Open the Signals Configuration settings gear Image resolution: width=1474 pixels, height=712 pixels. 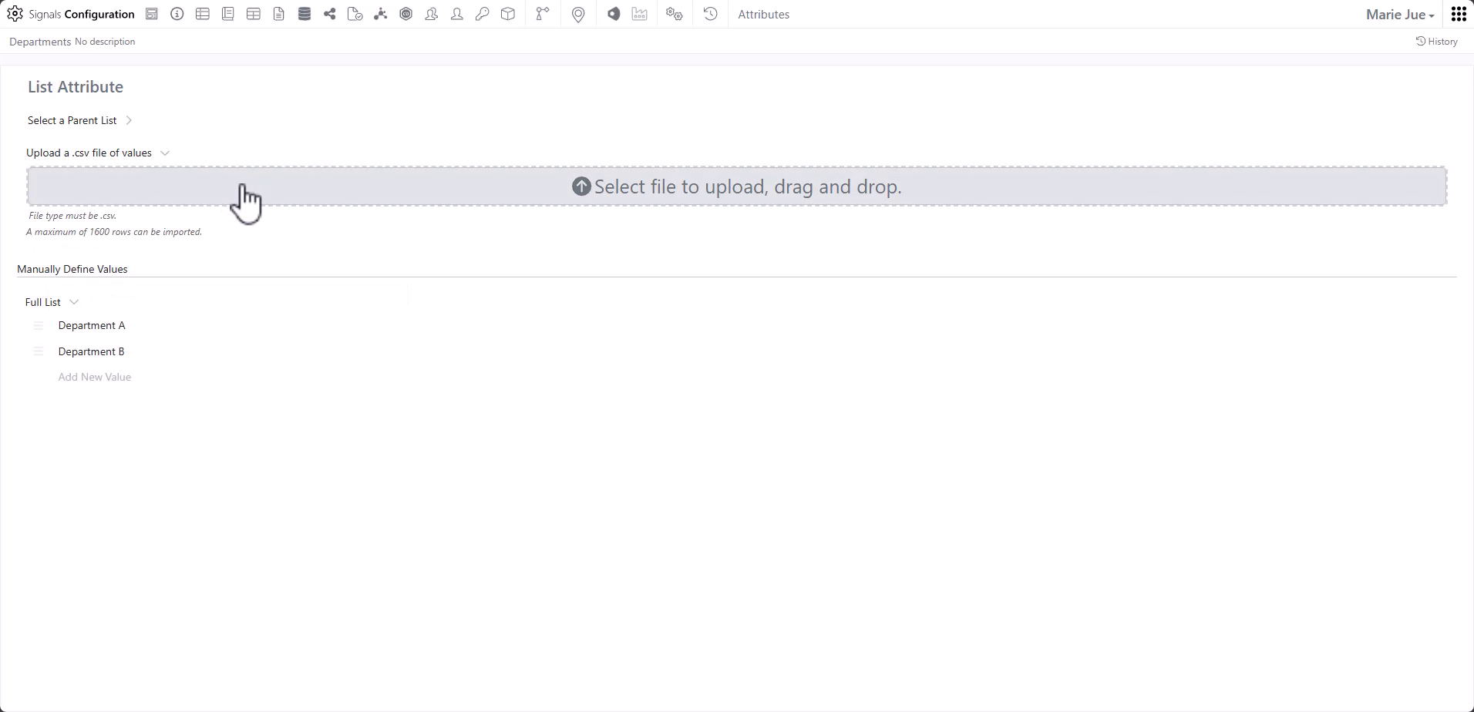[15, 13]
